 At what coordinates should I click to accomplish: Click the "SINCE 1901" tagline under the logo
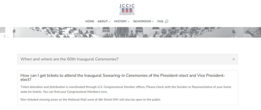point(127,15)
